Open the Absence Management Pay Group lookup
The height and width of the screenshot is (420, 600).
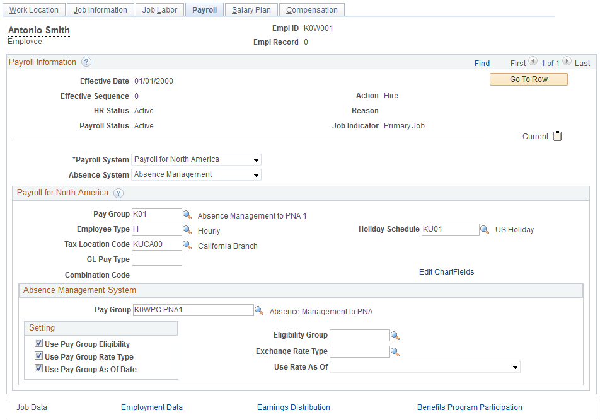coord(259,310)
